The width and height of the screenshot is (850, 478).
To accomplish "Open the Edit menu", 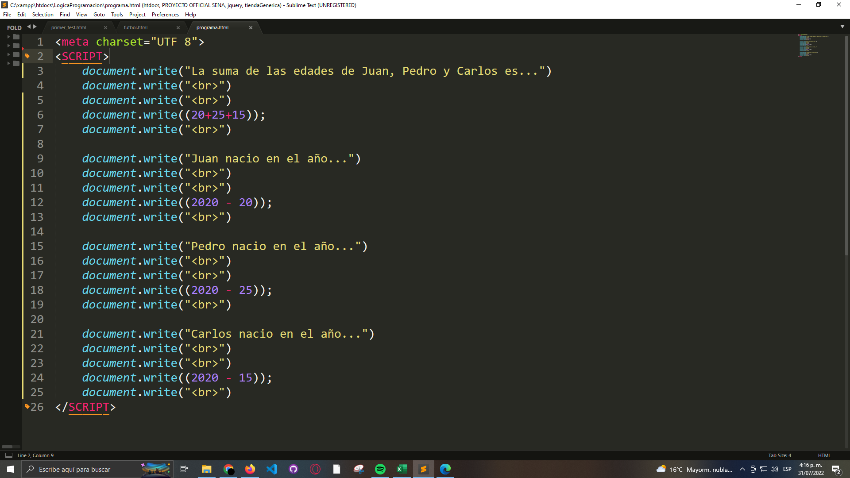I will [22, 15].
